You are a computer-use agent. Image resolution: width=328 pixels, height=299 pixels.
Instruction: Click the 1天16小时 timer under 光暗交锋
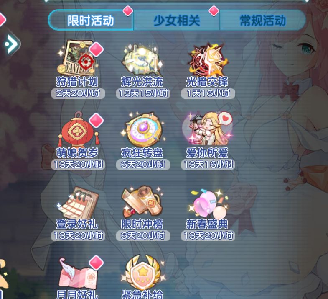pos(208,93)
